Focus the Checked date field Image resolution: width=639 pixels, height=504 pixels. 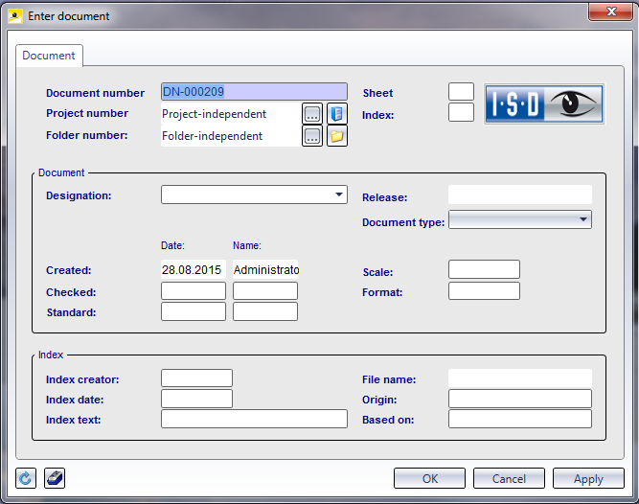(x=194, y=291)
